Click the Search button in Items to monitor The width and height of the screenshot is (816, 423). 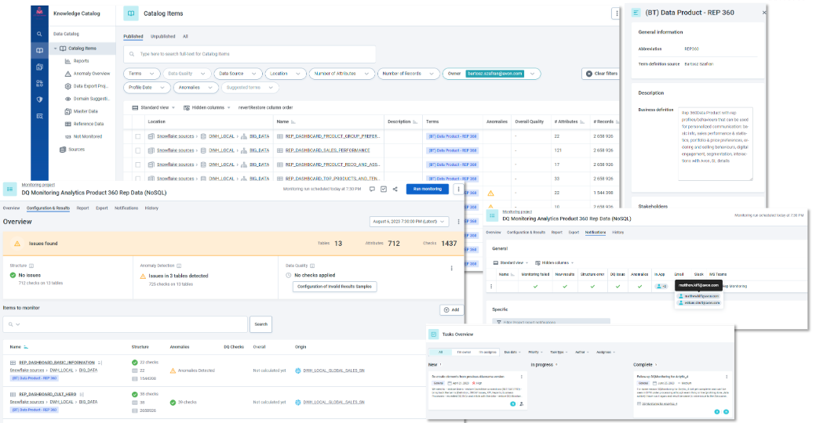pos(260,324)
